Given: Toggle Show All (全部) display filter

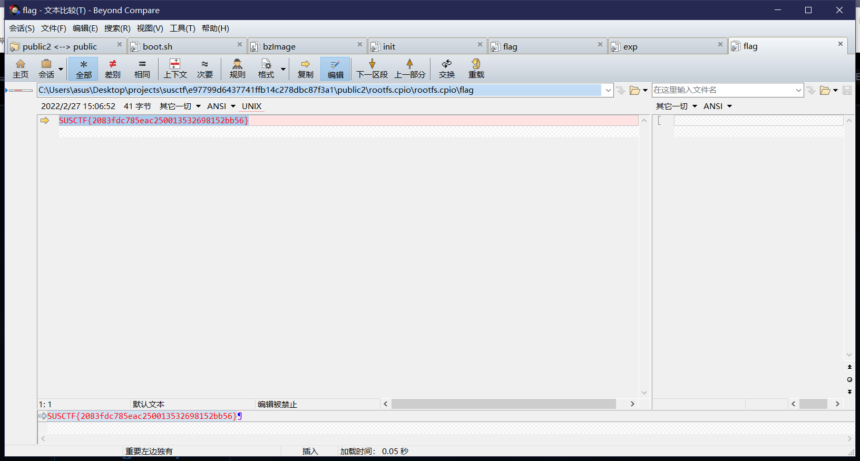Looking at the screenshot, I should coord(83,68).
